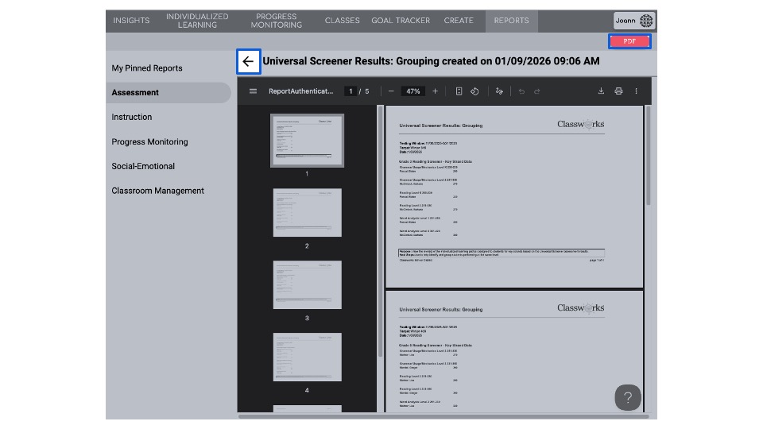Open the PDF viewer more actions menu
Screen dimensions: 763x429
click(x=636, y=91)
